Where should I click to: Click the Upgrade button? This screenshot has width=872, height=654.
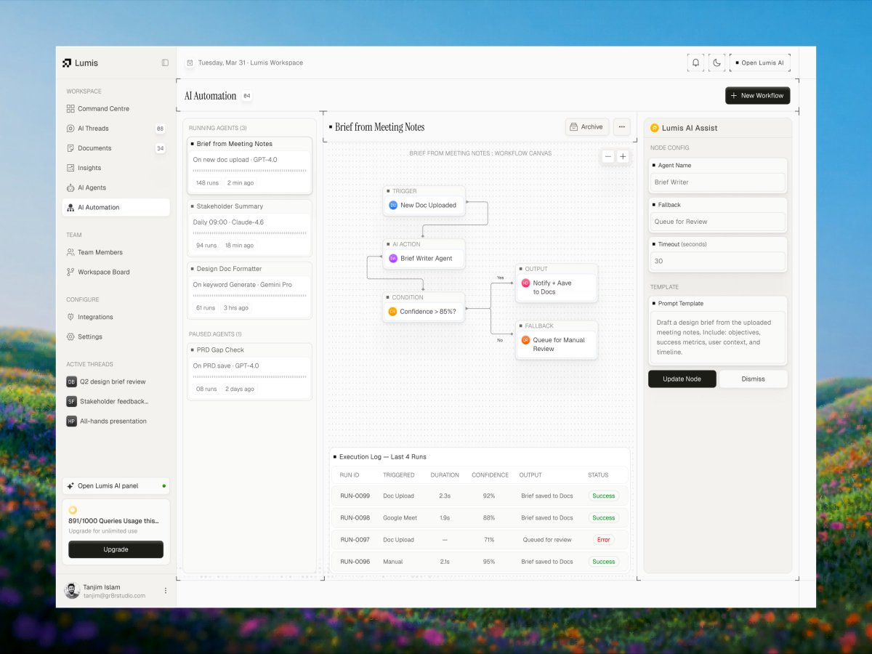pyautogui.click(x=116, y=549)
